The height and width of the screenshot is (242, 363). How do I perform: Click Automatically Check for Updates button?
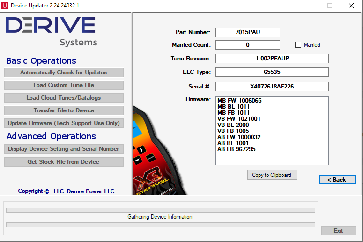tap(64, 73)
